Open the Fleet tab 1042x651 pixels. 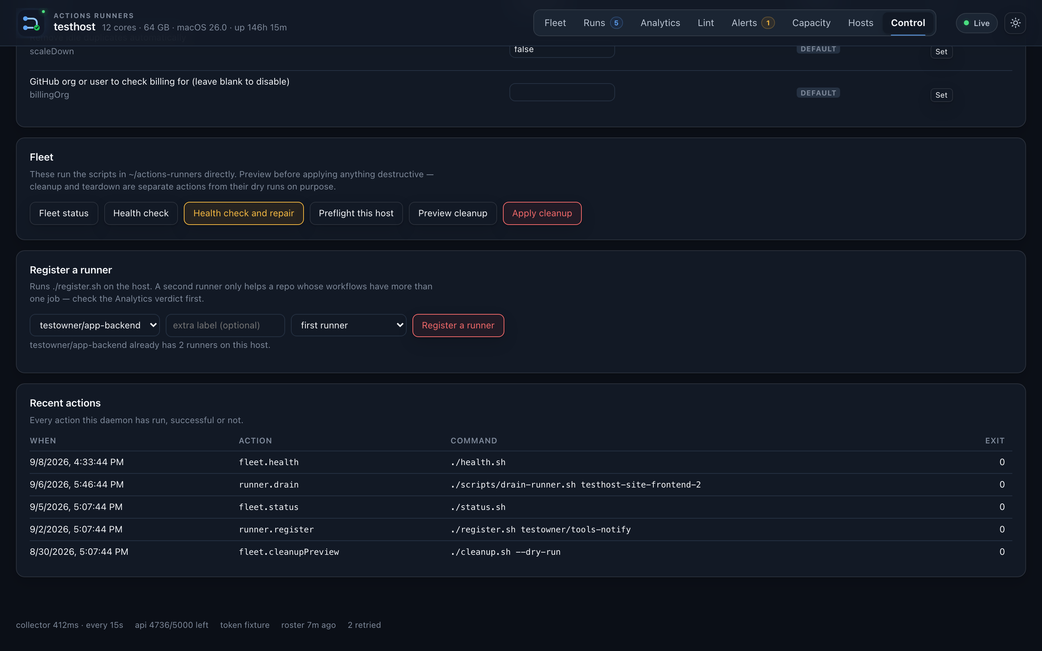pos(555,23)
